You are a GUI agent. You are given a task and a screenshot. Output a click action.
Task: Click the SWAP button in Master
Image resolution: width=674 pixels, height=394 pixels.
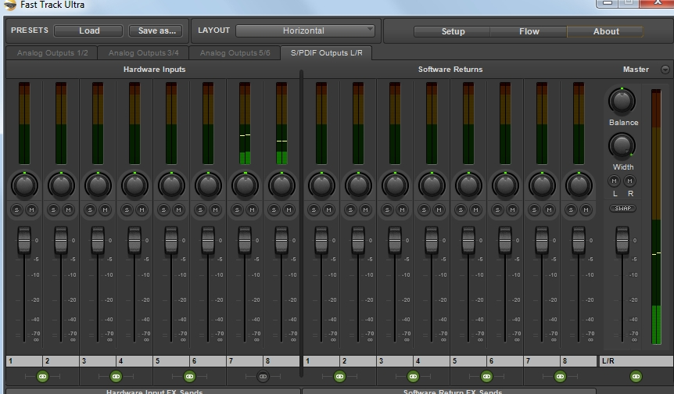(x=622, y=209)
